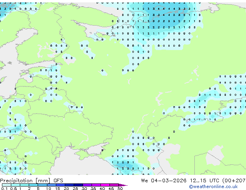Image resolution: width=246 pixels, height=190 pixels.
Task: Click the "0.1" legend scale label
Action: coord(4,188)
